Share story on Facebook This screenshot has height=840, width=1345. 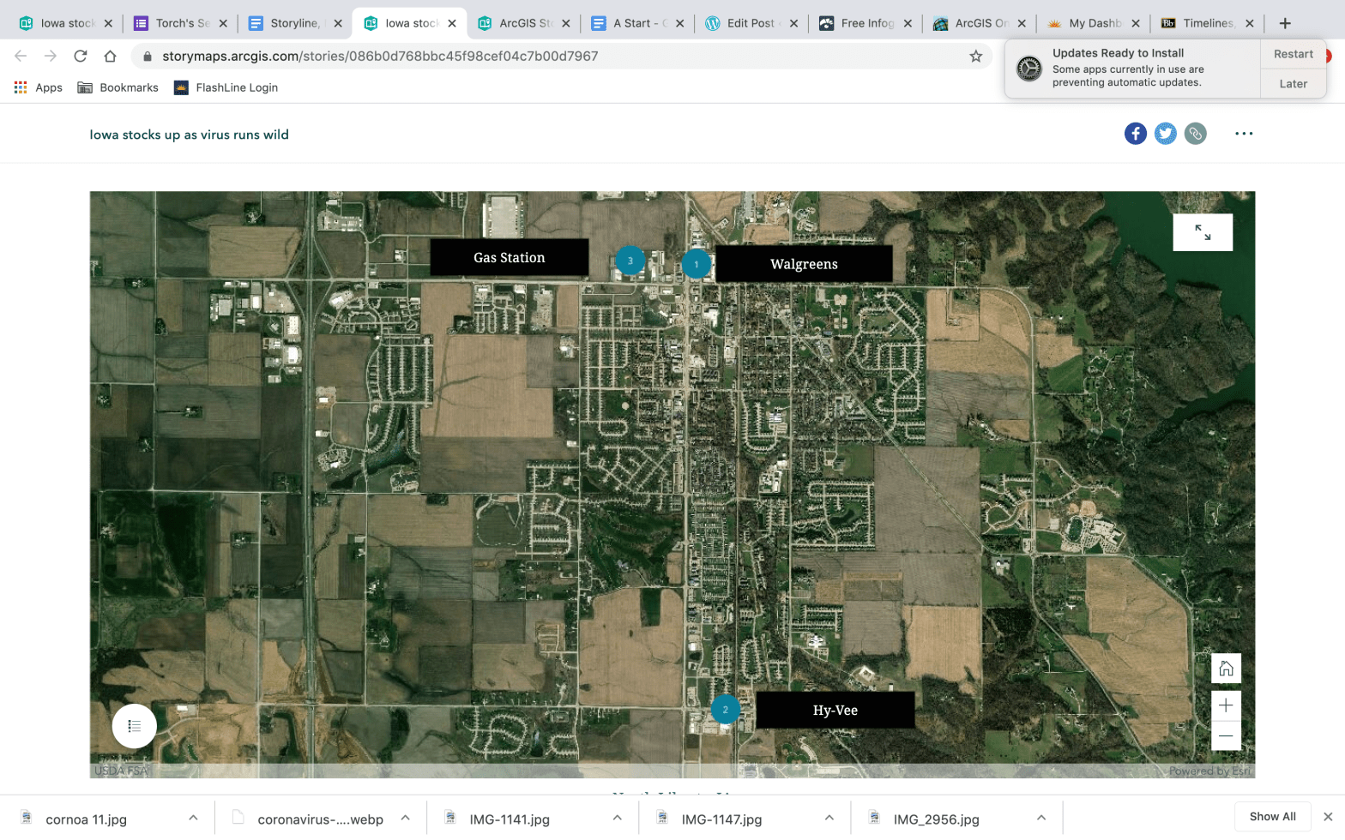[x=1135, y=134]
